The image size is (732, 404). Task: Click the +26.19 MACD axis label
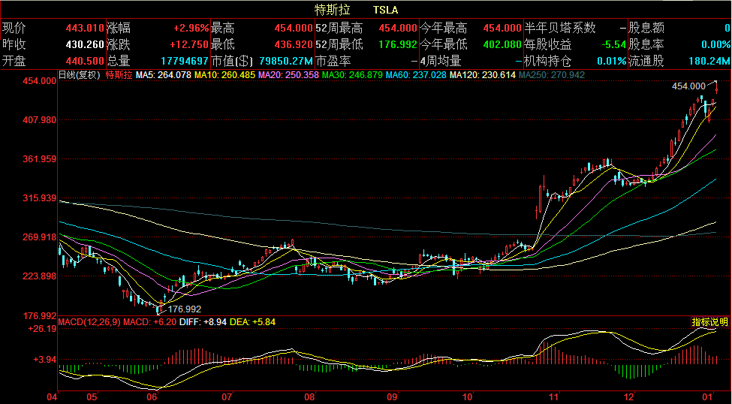point(42,329)
